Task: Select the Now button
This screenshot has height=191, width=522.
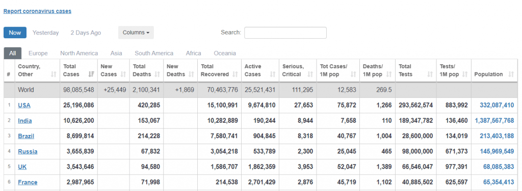Action: 15,33
